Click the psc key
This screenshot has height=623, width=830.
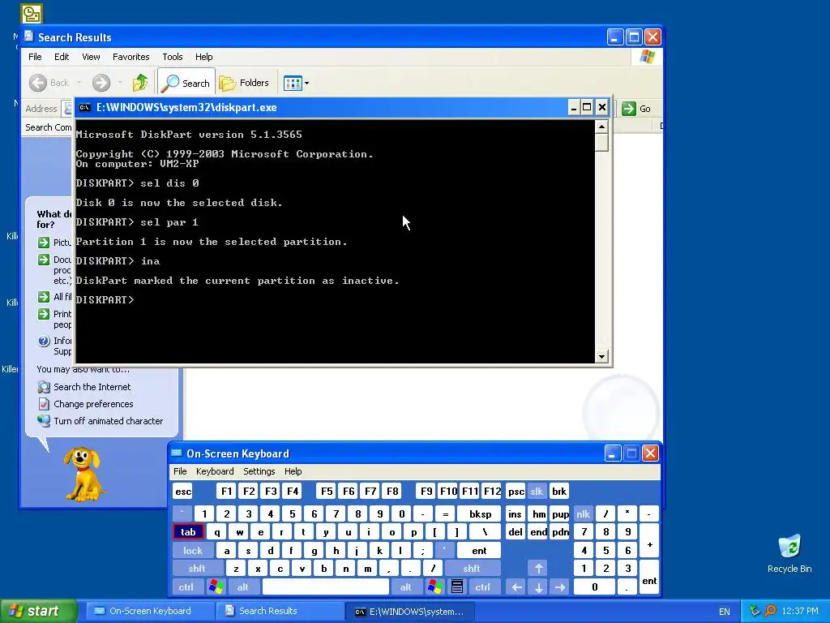click(x=516, y=492)
